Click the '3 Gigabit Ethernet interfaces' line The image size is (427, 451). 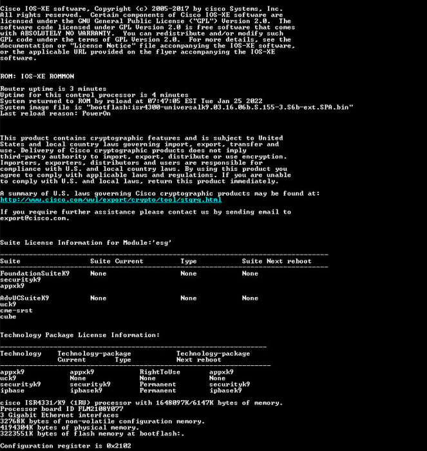59,416
